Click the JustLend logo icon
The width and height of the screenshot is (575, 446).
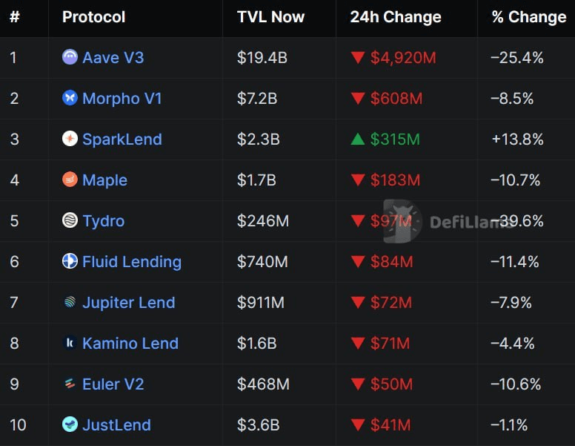[70, 424]
